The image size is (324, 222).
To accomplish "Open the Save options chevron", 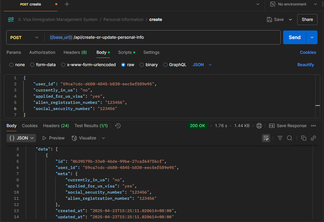I will (290, 20).
